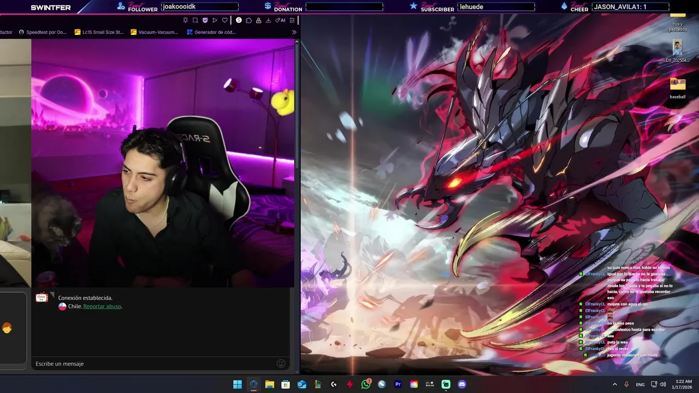The image size is (699, 393).
Task: Open the Lc15 Small Size St... bookmark
Action: click(99, 32)
